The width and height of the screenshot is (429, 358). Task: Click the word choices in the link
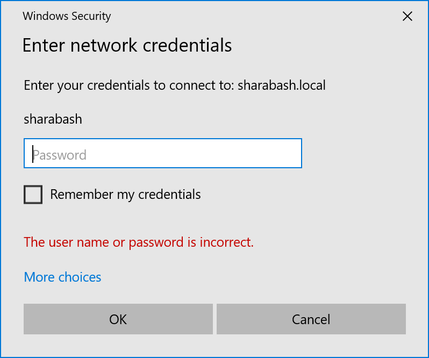[80, 277]
